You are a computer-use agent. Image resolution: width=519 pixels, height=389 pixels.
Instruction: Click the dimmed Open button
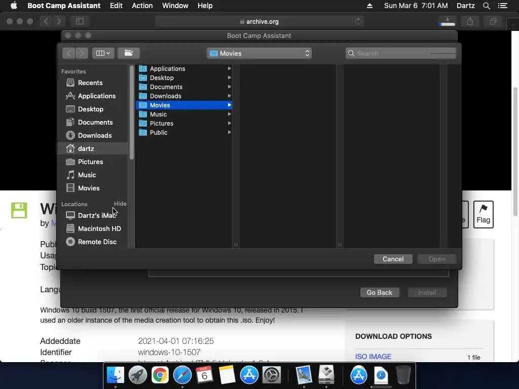436,259
